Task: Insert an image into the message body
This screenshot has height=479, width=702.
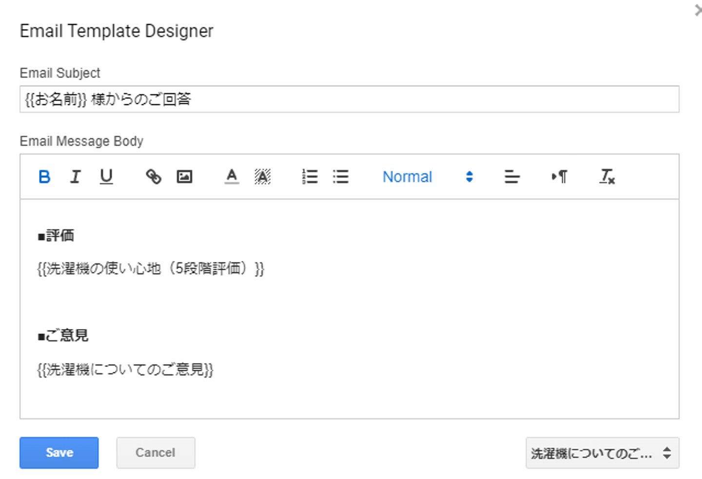Action: 184,177
